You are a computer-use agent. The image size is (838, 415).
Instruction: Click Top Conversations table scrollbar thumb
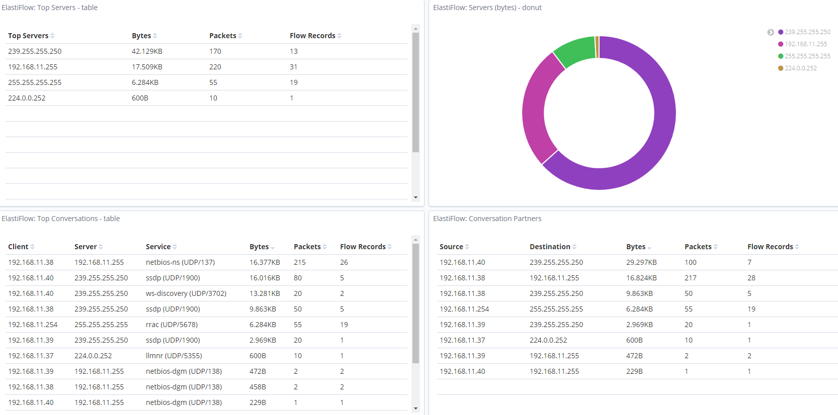click(415, 303)
